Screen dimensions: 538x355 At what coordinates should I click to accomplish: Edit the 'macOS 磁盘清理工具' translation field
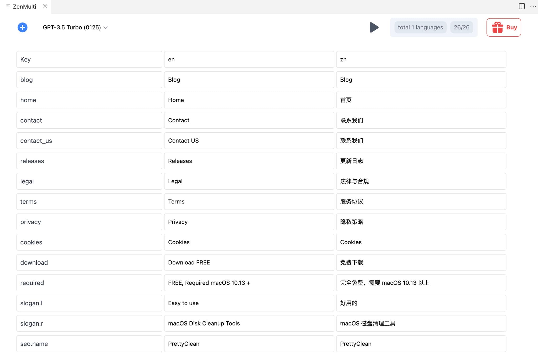click(x=421, y=323)
